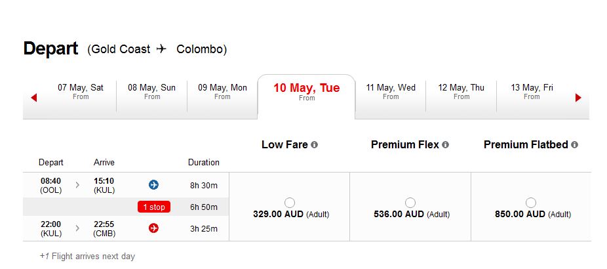Click the blue airplane icon for OOL-KUL flight
607x269 pixels.
[153, 185]
